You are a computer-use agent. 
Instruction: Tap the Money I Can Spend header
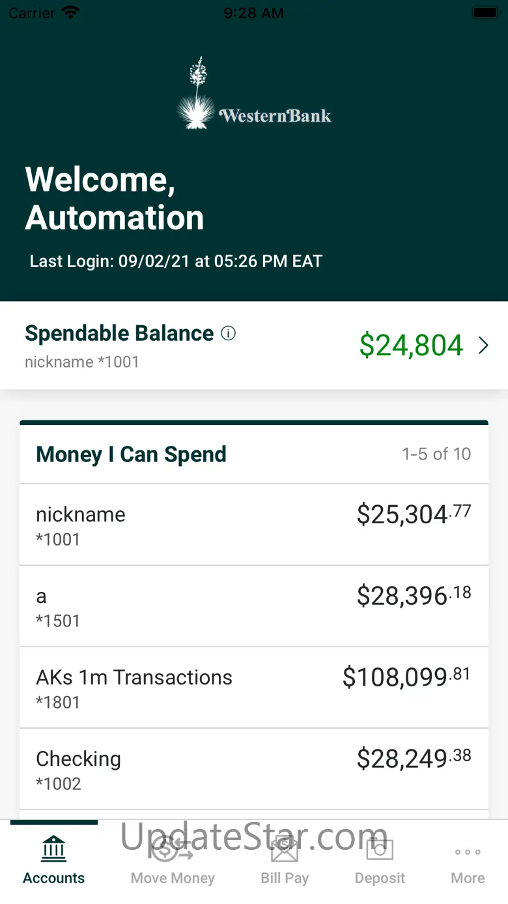click(x=131, y=454)
